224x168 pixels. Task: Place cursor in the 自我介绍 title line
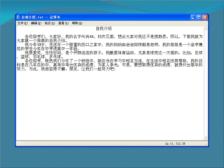[104, 29]
